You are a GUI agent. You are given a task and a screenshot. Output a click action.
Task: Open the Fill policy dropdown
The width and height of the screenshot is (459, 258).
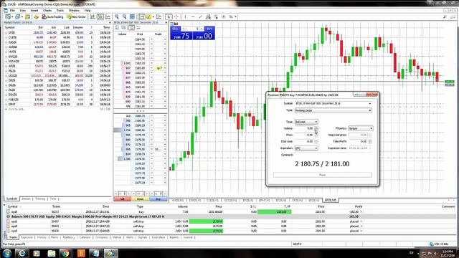tap(361, 128)
